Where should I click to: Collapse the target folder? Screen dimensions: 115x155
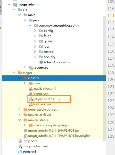[x=14, y=73]
